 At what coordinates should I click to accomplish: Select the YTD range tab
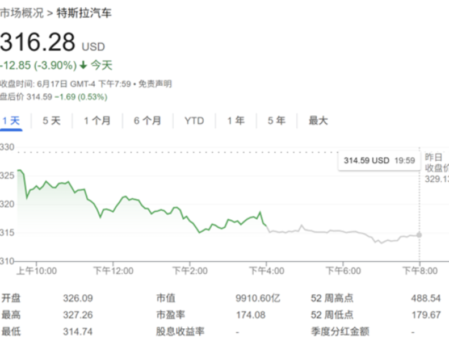[x=194, y=120]
